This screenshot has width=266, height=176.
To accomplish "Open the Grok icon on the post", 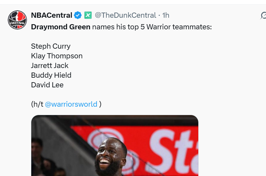I will tap(263, 15).
